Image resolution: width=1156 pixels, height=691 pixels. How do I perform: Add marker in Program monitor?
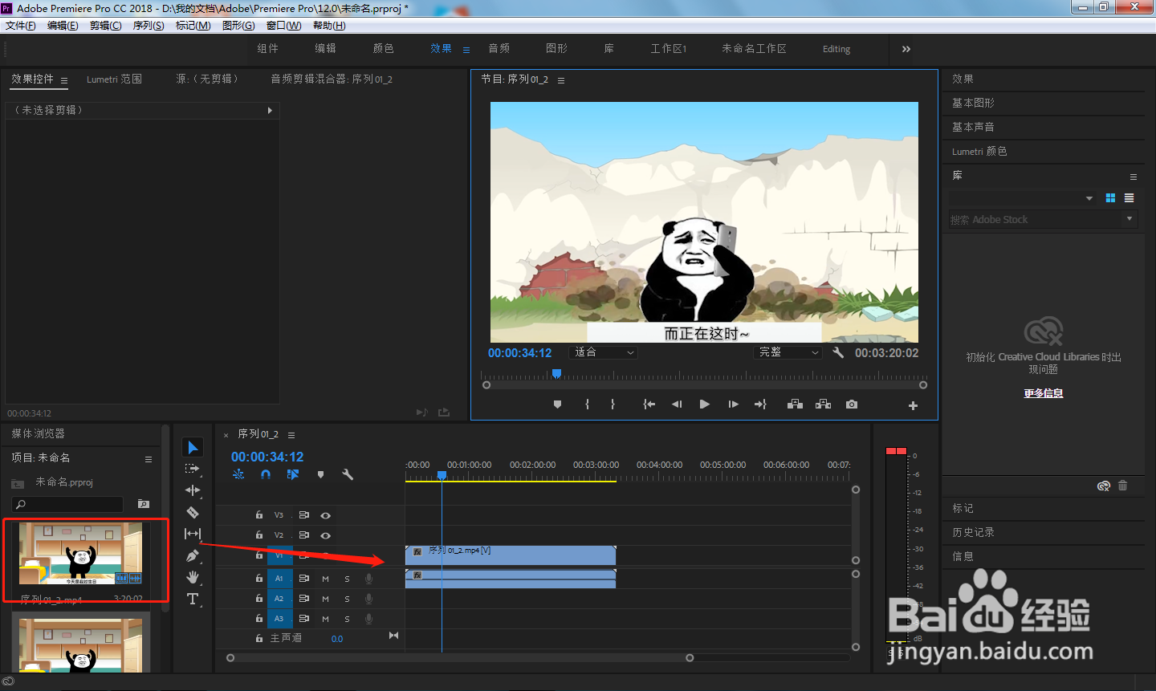(557, 404)
